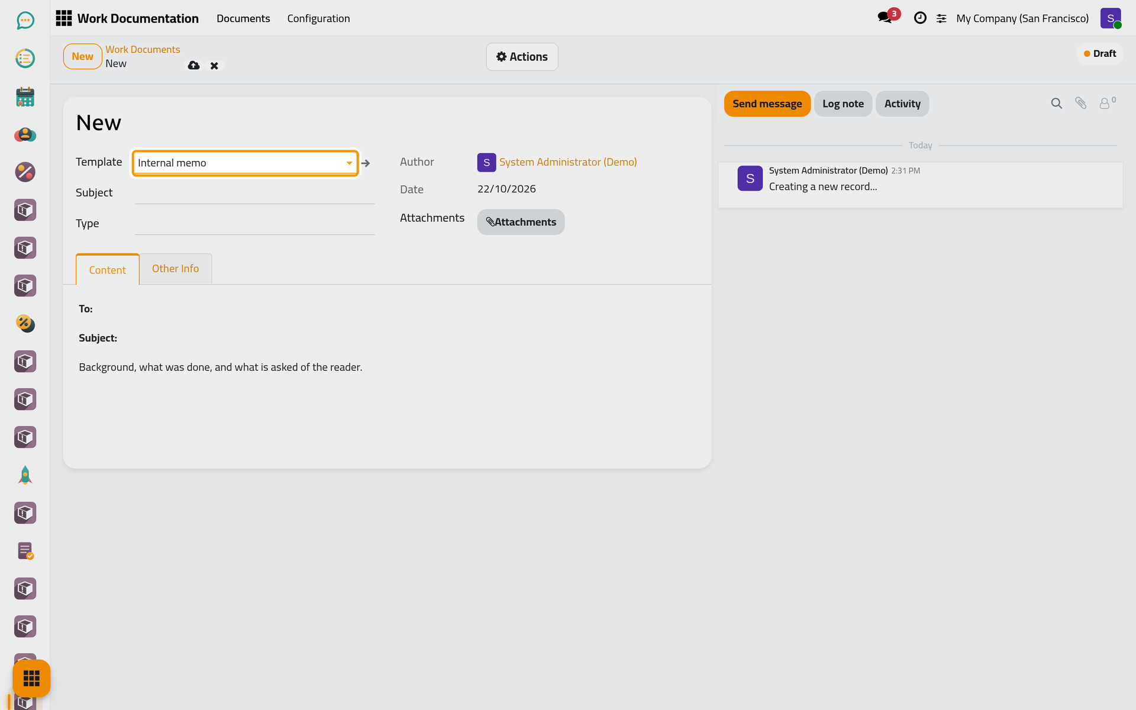Screen dimensions: 1136x710
Task: Open the Documents menu
Action: click(243, 18)
